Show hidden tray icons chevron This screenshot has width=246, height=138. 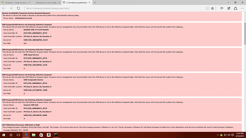(218, 135)
